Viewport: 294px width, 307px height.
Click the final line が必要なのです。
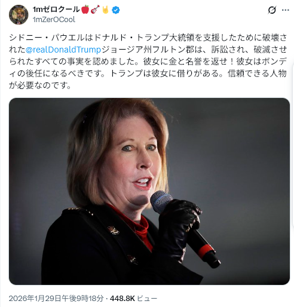point(40,85)
